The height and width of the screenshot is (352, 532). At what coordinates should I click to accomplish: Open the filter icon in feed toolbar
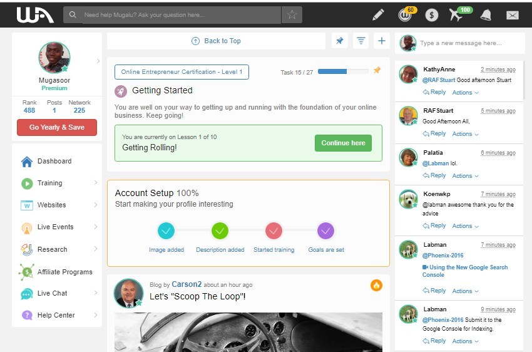361,41
